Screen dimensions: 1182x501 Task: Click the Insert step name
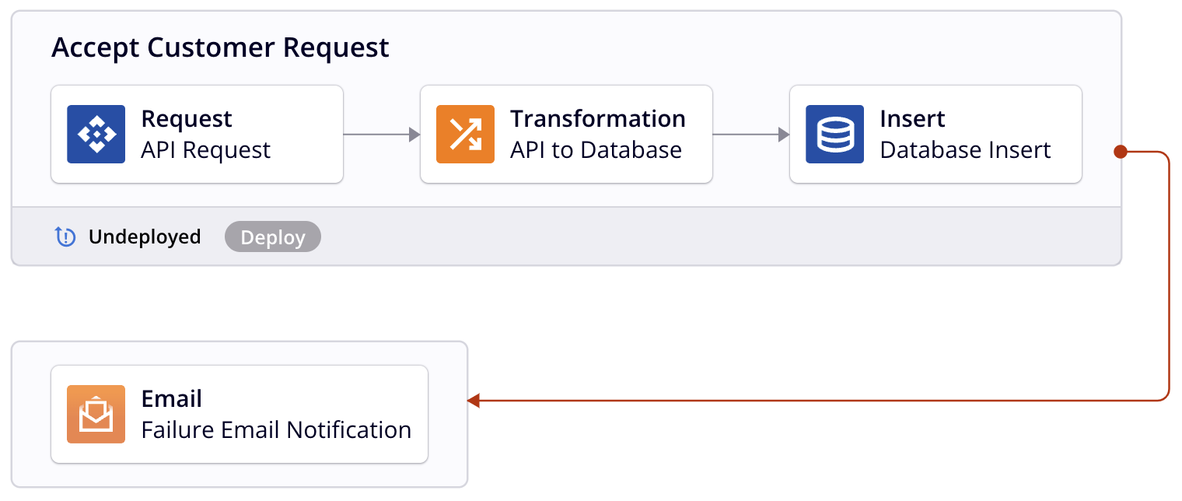pyautogui.click(x=912, y=119)
